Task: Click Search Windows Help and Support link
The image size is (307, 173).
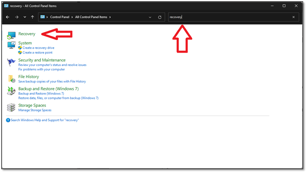Action: tap(45, 120)
